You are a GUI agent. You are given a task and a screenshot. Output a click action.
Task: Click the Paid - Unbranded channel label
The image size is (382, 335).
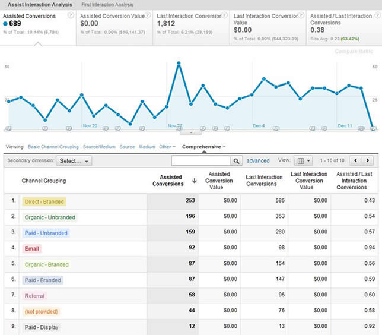coord(46,233)
